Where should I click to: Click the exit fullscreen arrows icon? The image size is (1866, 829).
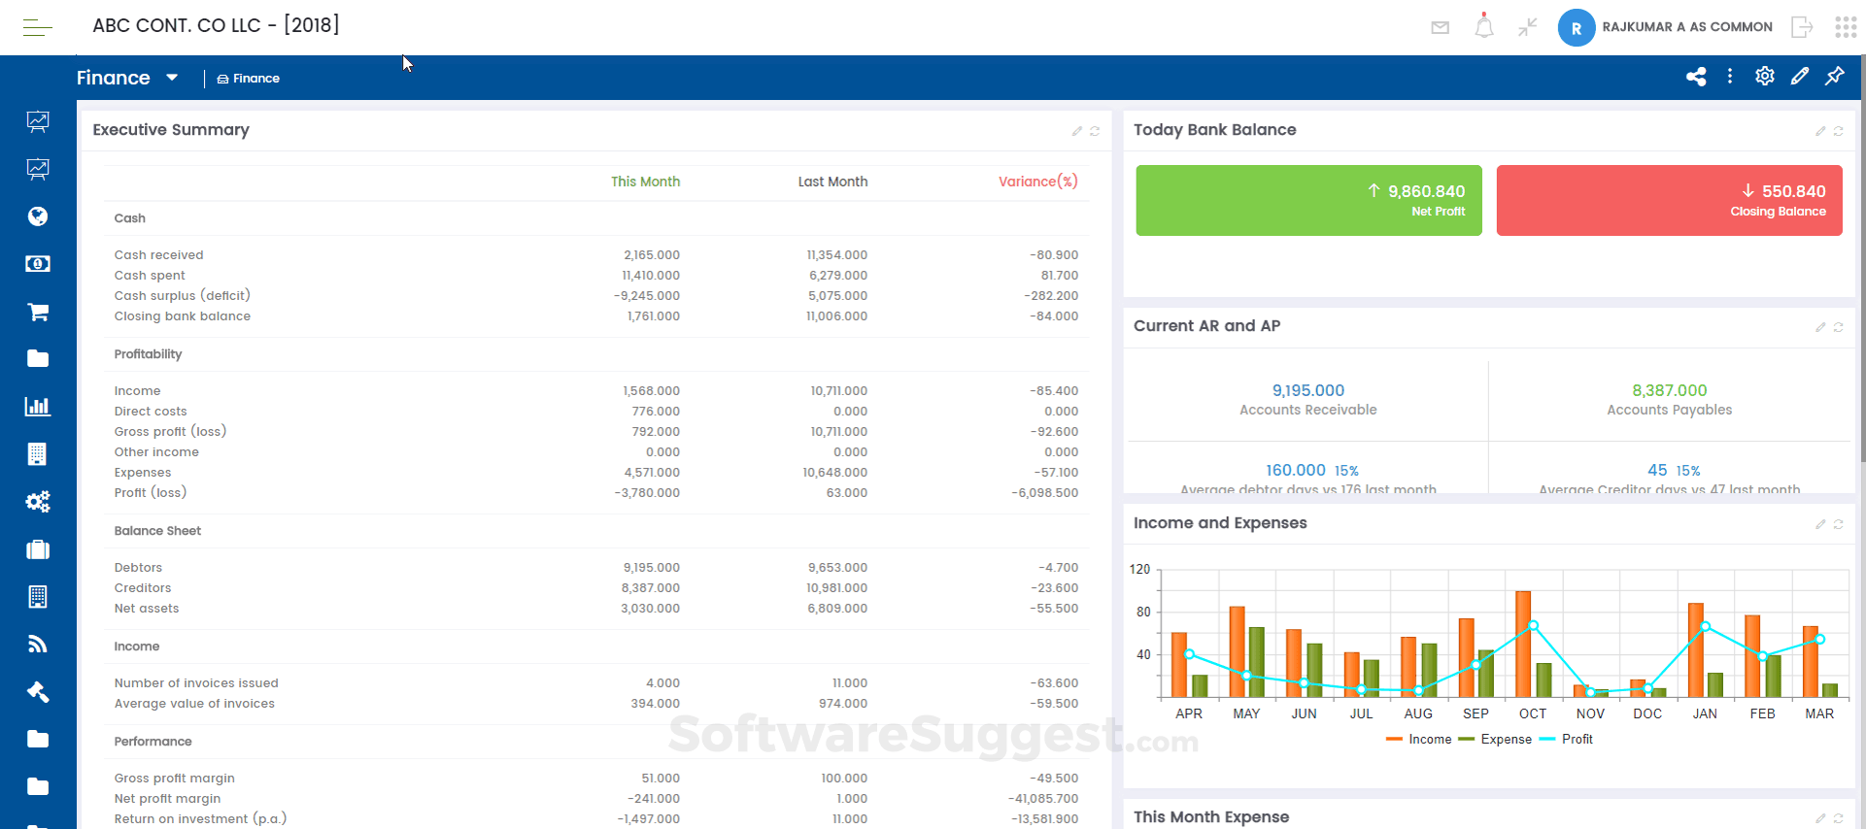tap(1528, 27)
